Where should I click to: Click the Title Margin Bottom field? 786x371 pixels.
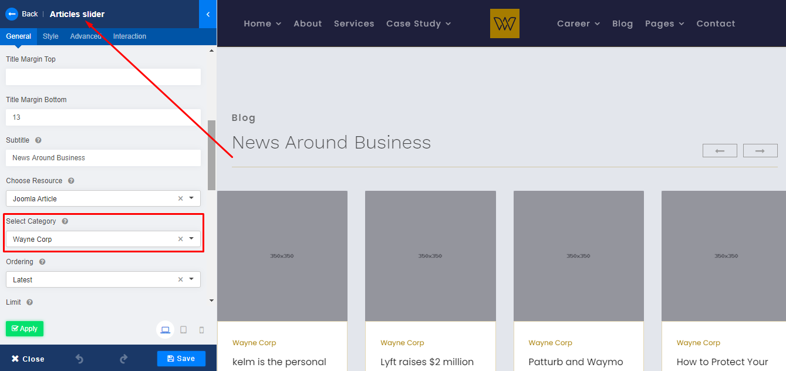(x=103, y=117)
